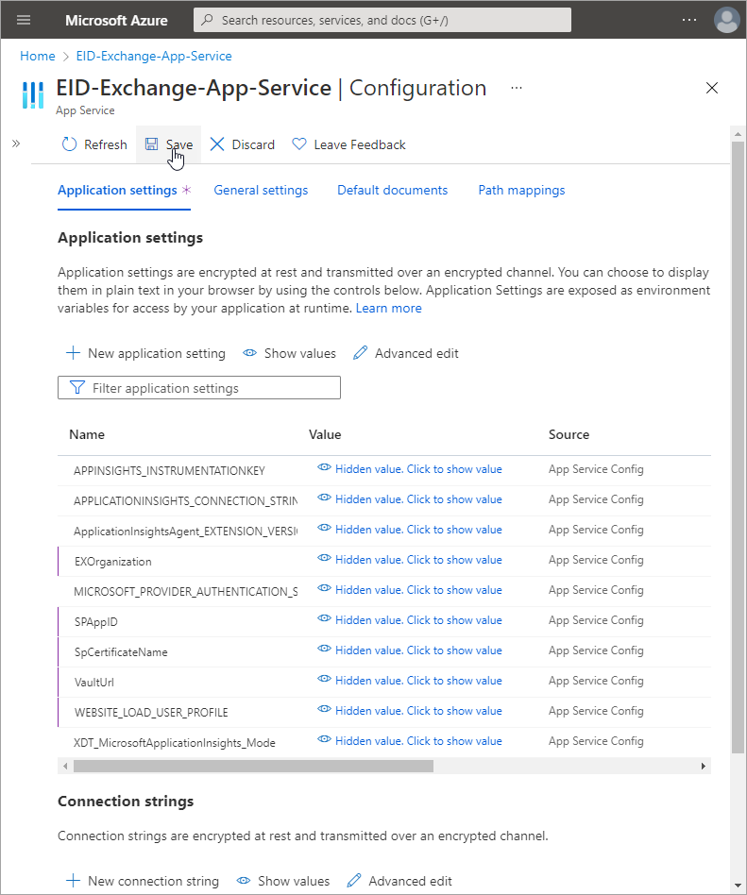This screenshot has height=895, width=747.
Task: Close the Configuration blade
Action: point(712,88)
